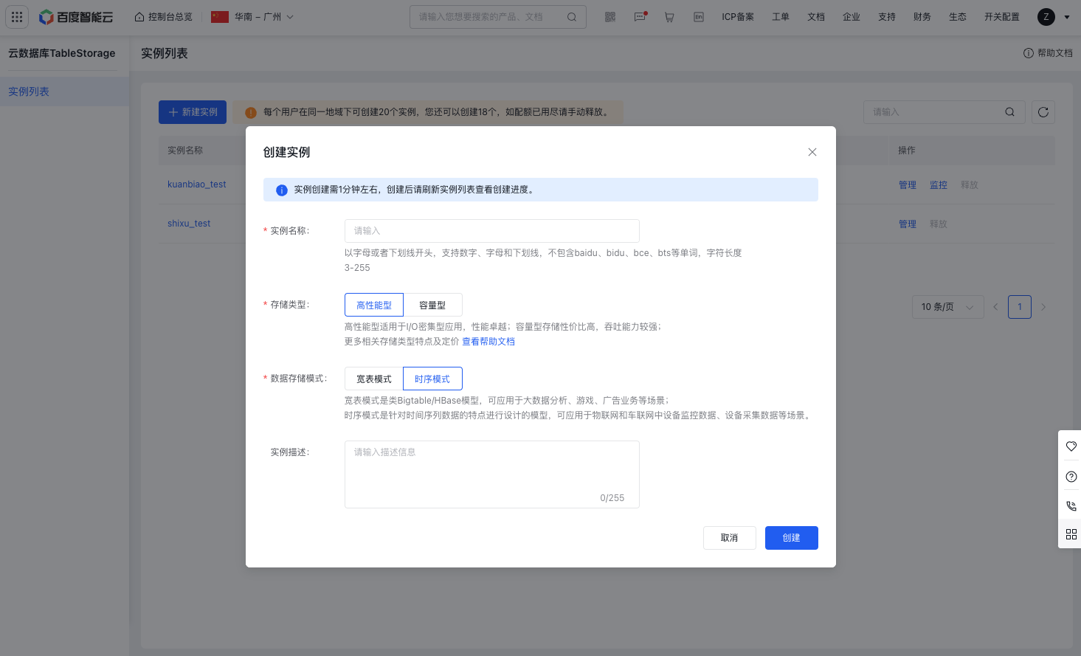Open 工单 menu item
Screen dimensions: 1081x656
(781, 16)
